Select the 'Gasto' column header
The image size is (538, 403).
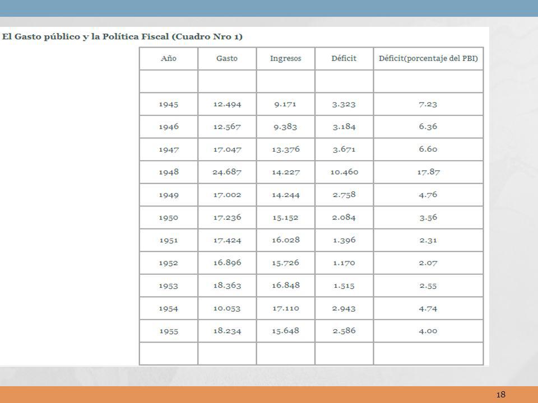click(x=227, y=58)
